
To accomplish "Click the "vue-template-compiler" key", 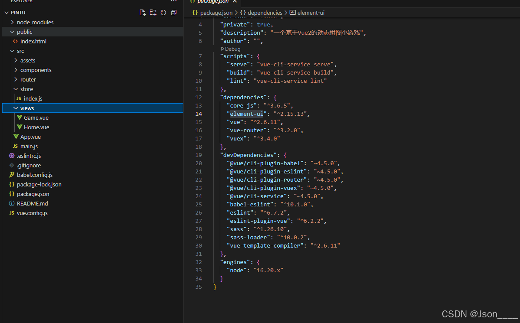I will 265,246.
